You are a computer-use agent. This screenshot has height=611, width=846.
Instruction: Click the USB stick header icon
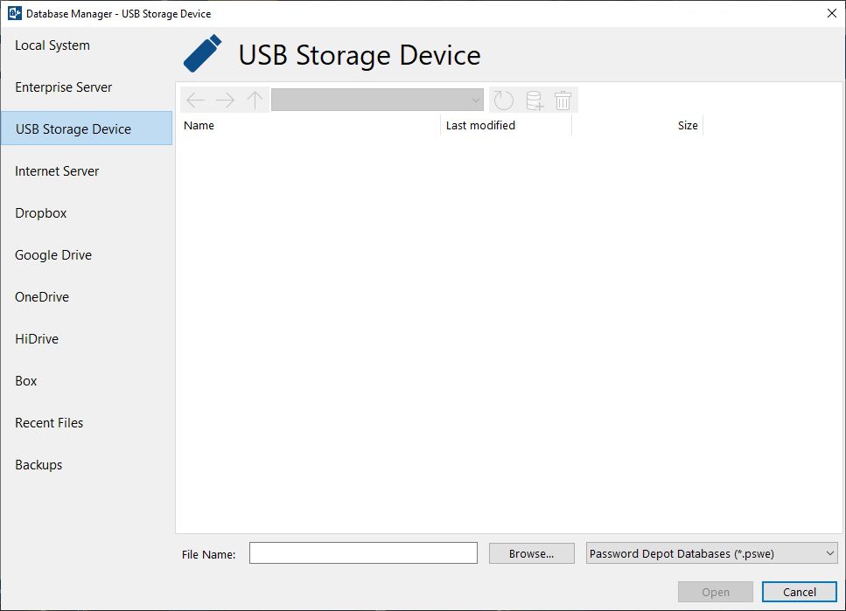tap(203, 54)
